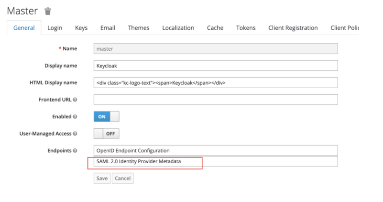The image size is (383, 202).
Task: Open the Client Registration tab
Action: pyautogui.click(x=293, y=28)
